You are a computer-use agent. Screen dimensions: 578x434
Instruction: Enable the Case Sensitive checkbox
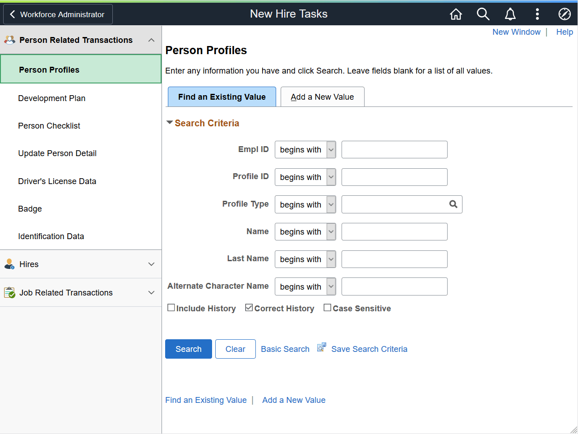click(x=327, y=307)
